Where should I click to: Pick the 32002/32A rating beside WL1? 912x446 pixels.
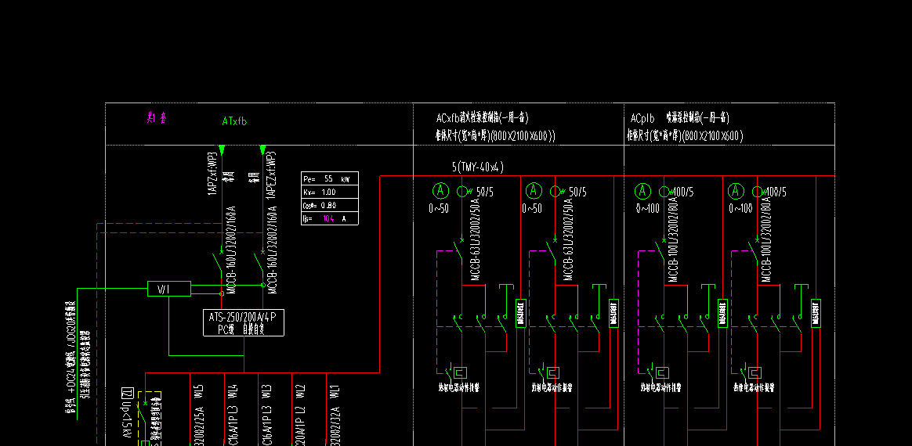[x=335, y=428]
